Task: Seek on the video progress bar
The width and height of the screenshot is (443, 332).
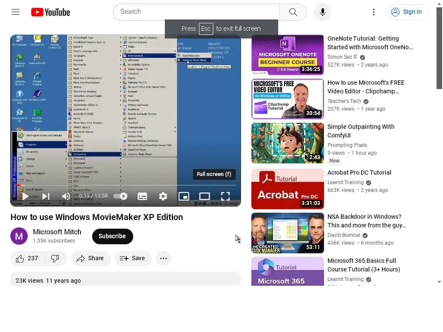Action: pos(126,185)
